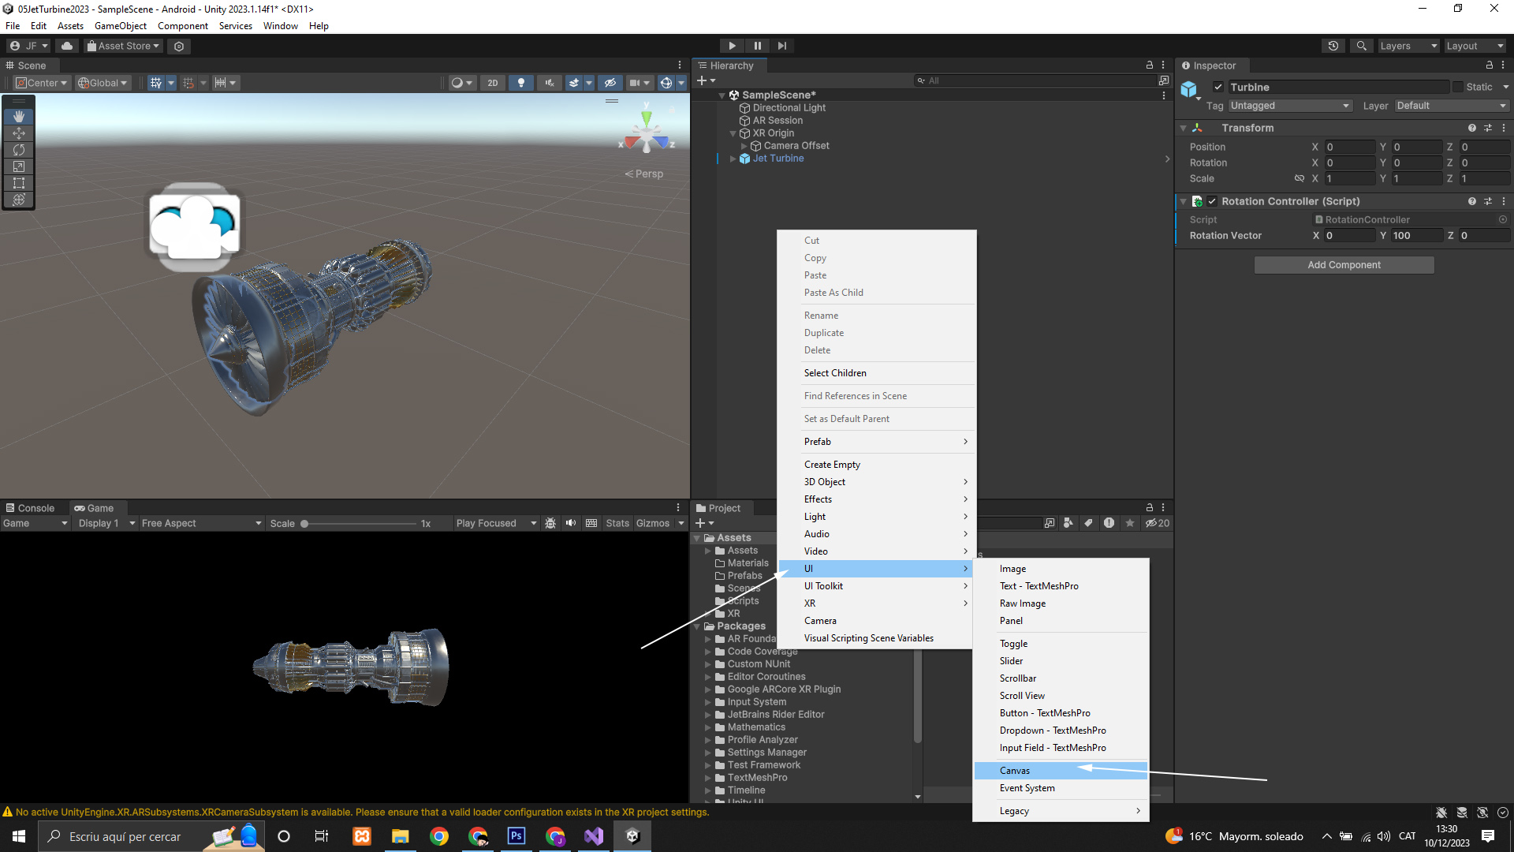Select Create Empty in context menu
1514x852 pixels.
tap(832, 465)
